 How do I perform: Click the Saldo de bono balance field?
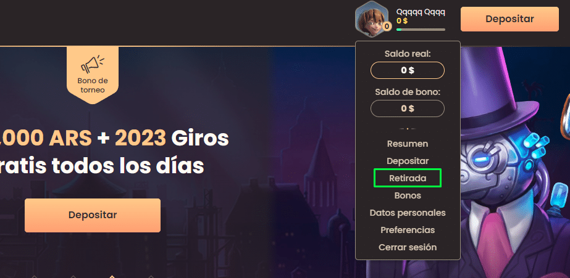(x=408, y=108)
